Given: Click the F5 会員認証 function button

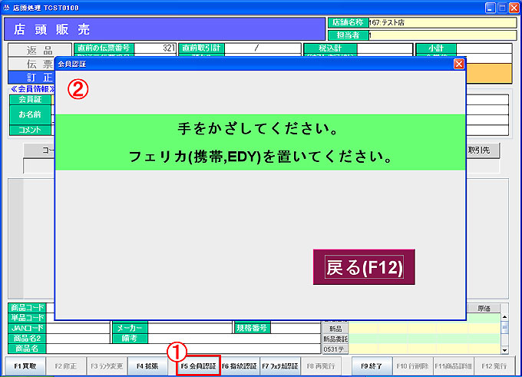Looking at the screenshot, I should [x=198, y=366].
